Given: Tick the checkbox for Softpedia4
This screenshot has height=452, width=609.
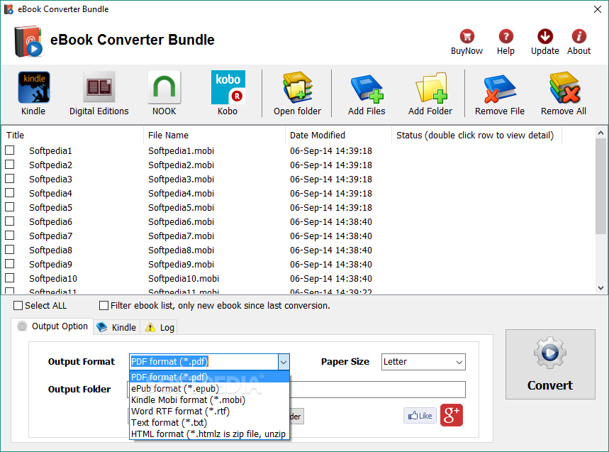Looking at the screenshot, I should [x=10, y=193].
